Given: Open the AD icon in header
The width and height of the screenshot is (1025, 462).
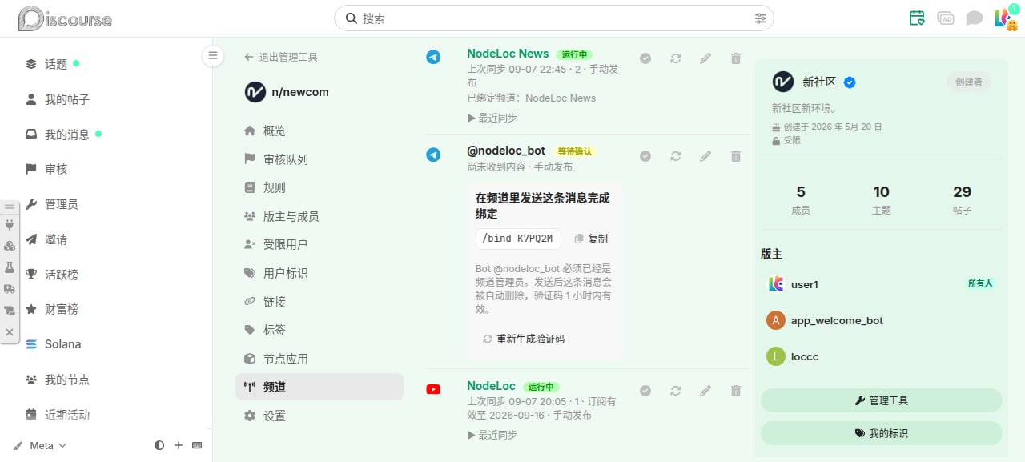Looking at the screenshot, I should [x=946, y=18].
